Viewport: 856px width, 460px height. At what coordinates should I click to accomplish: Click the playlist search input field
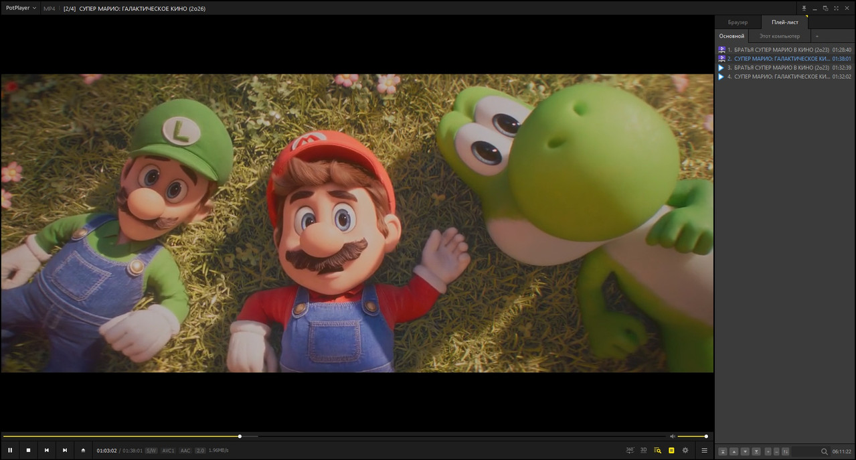[805, 451]
